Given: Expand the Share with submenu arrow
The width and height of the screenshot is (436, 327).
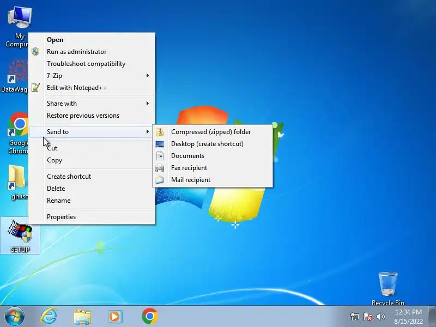Looking at the screenshot, I should coord(148,104).
